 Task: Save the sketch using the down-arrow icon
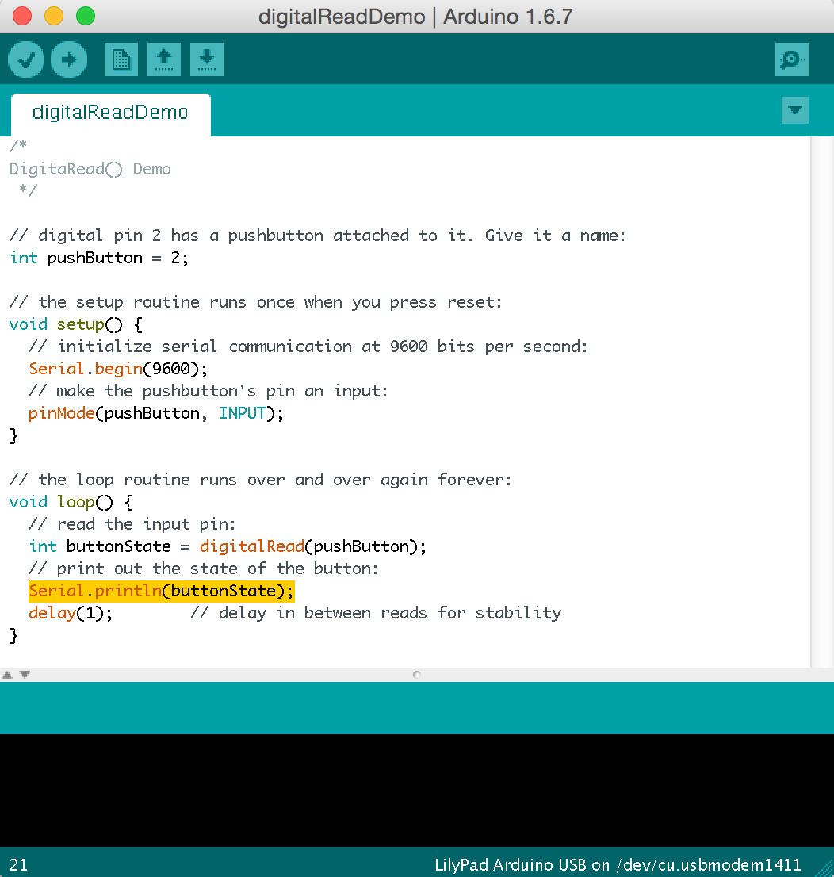[206, 59]
